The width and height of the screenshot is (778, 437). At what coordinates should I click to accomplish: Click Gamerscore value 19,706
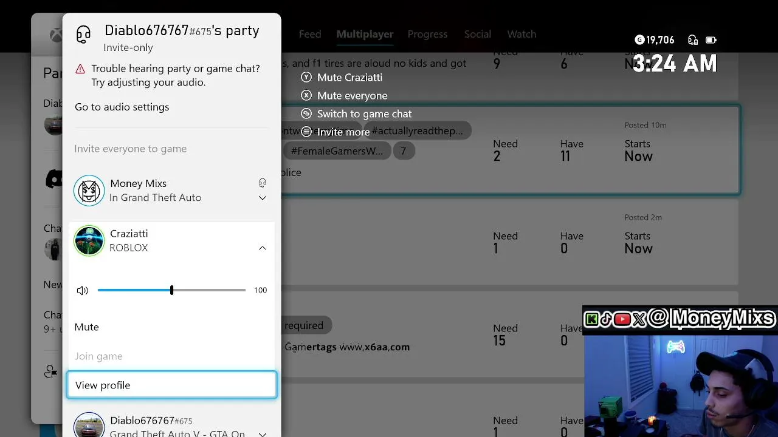point(660,40)
